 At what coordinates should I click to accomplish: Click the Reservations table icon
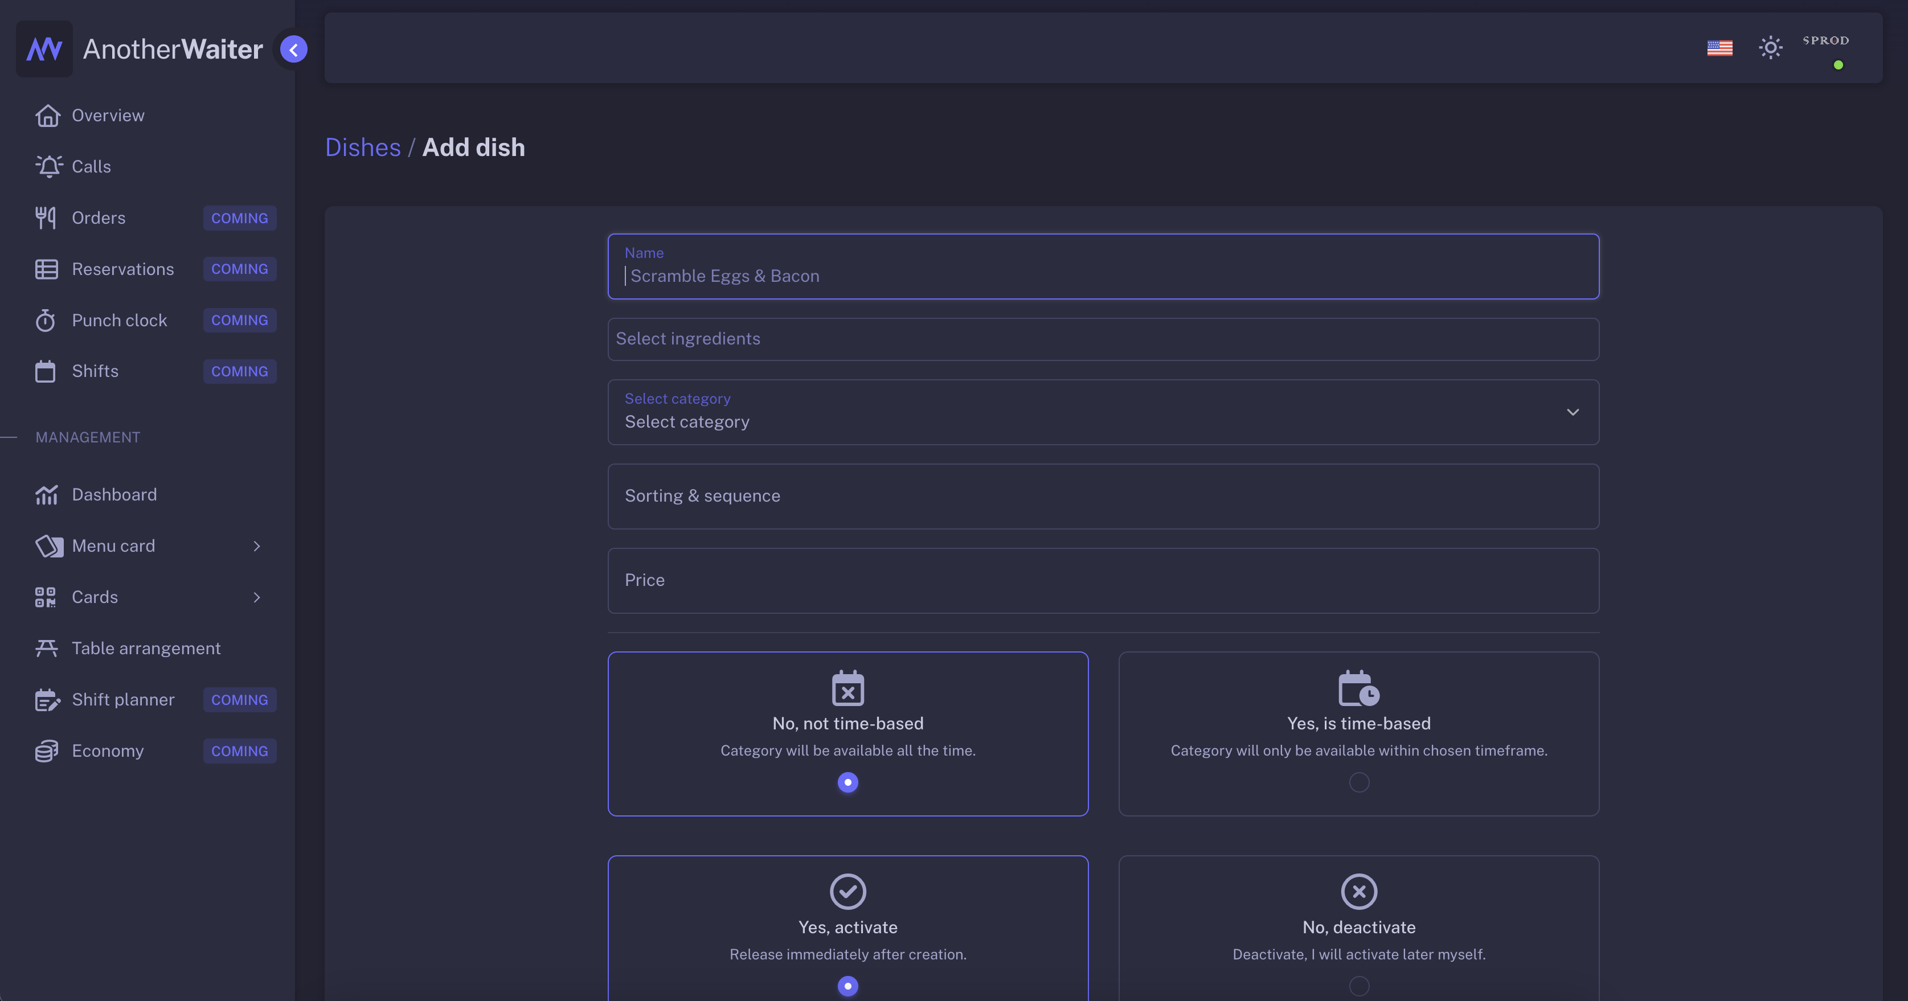(x=47, y=269)
